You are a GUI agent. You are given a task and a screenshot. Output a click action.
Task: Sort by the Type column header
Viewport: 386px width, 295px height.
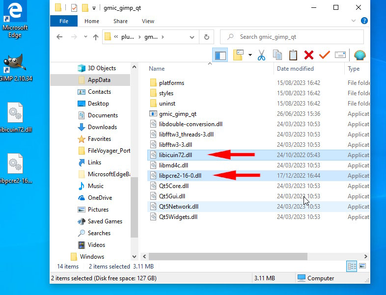354,69
